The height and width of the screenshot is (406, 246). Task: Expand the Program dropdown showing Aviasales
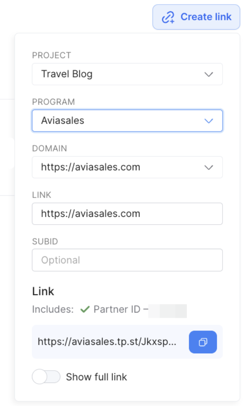click(x=127, y=121)
